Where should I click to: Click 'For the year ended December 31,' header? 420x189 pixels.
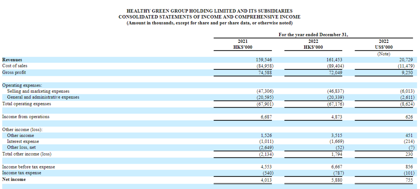point(313,35)
